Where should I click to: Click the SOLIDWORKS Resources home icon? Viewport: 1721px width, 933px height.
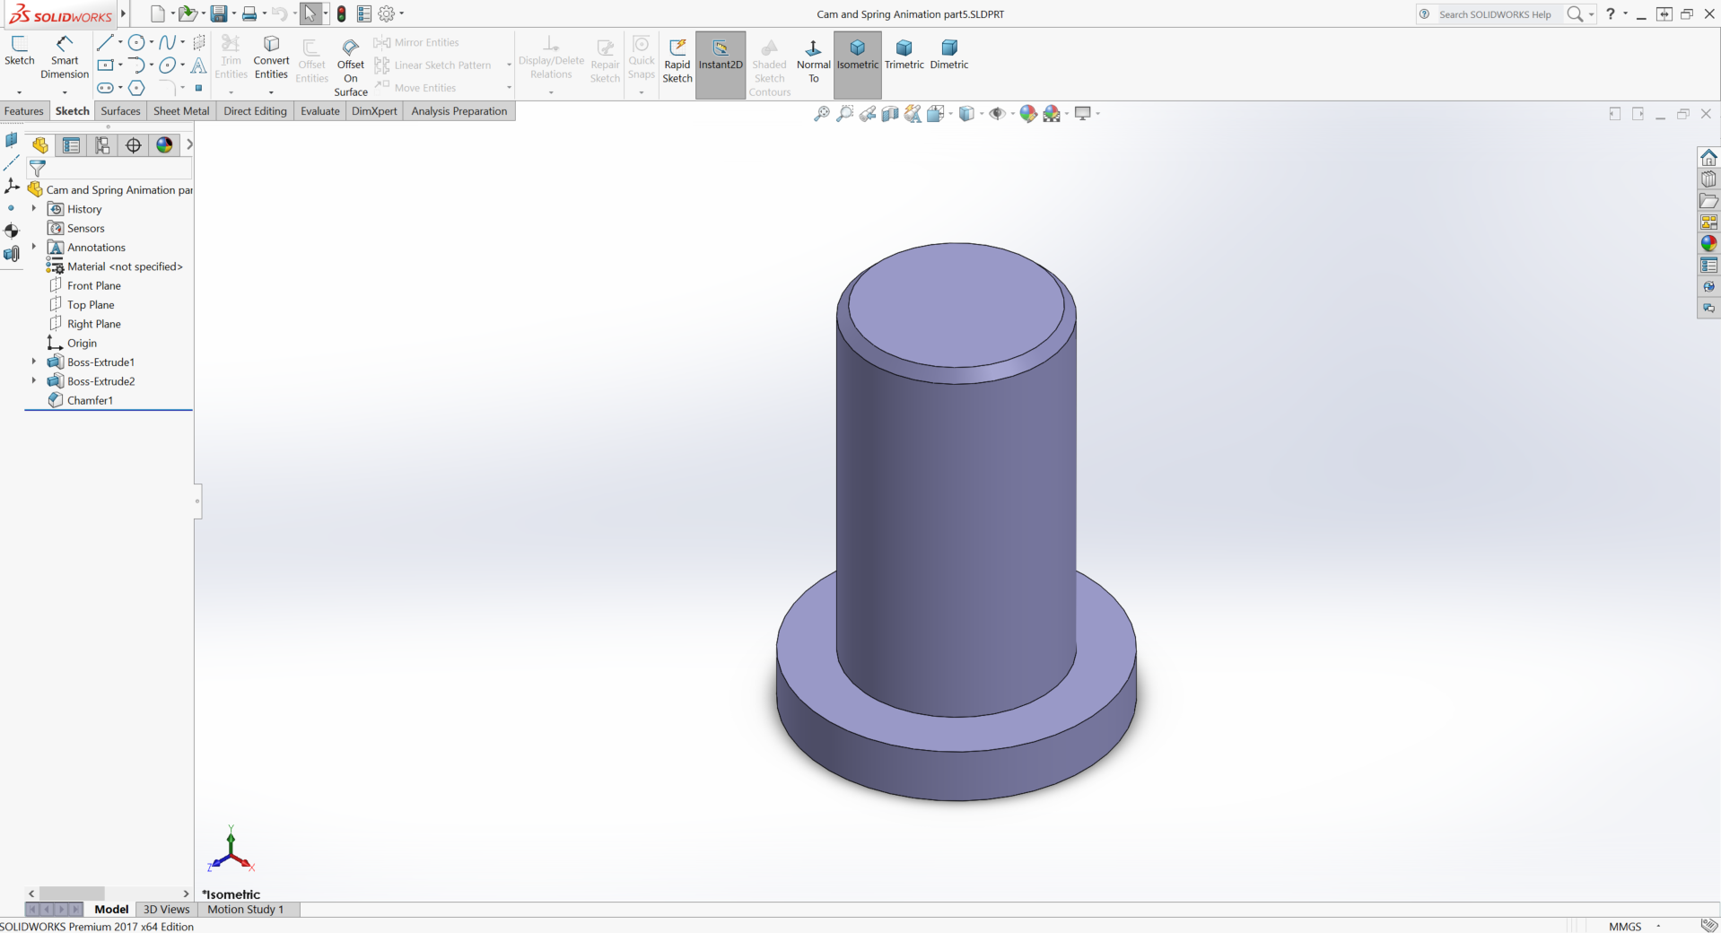pos(1708,158)
